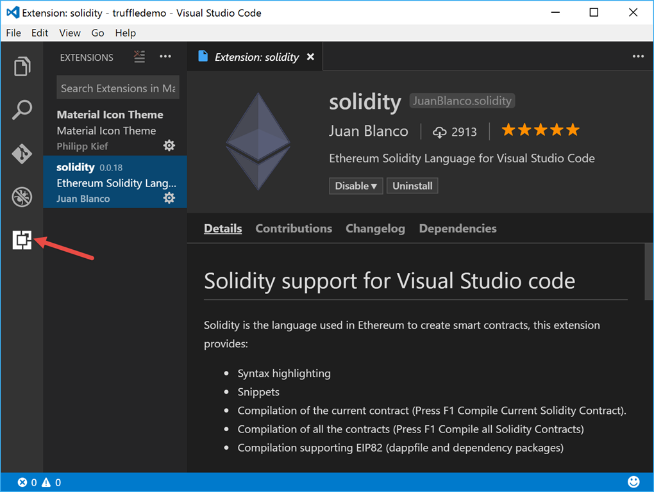
Task: Click the warnings count in status bar
Action: tap(51, 482)
